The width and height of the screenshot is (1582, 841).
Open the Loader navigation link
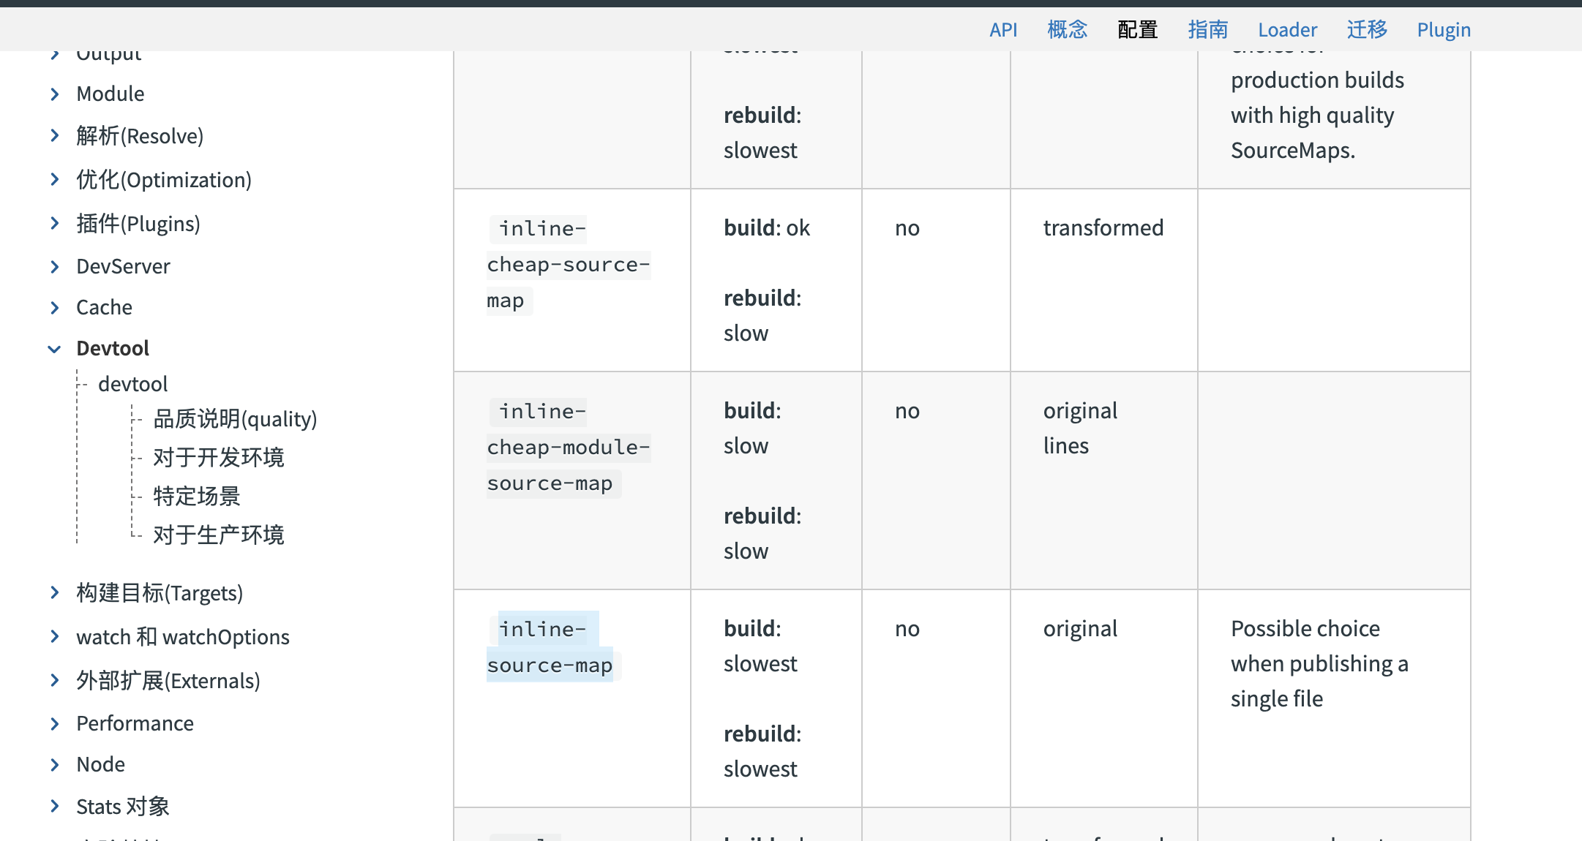1287,30
